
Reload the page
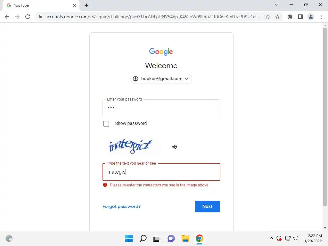(28, 17)
